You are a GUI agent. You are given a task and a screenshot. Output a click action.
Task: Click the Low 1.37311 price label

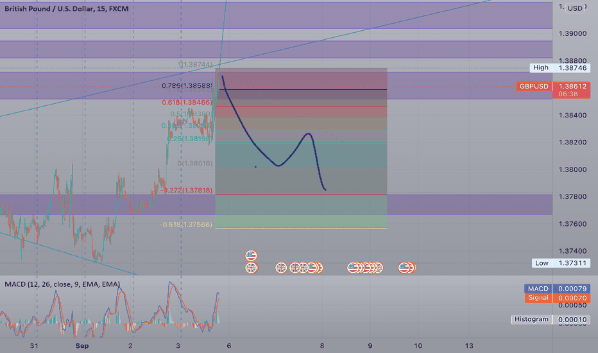pos(561,263)
